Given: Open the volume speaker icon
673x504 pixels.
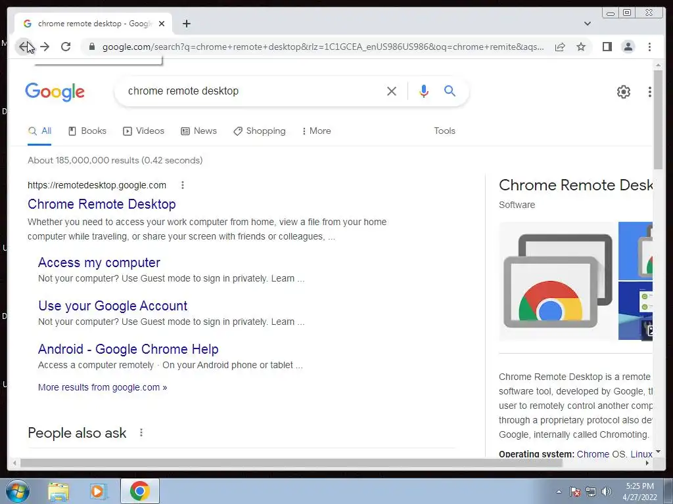Looking at the screenshot, I should (607, 492).
